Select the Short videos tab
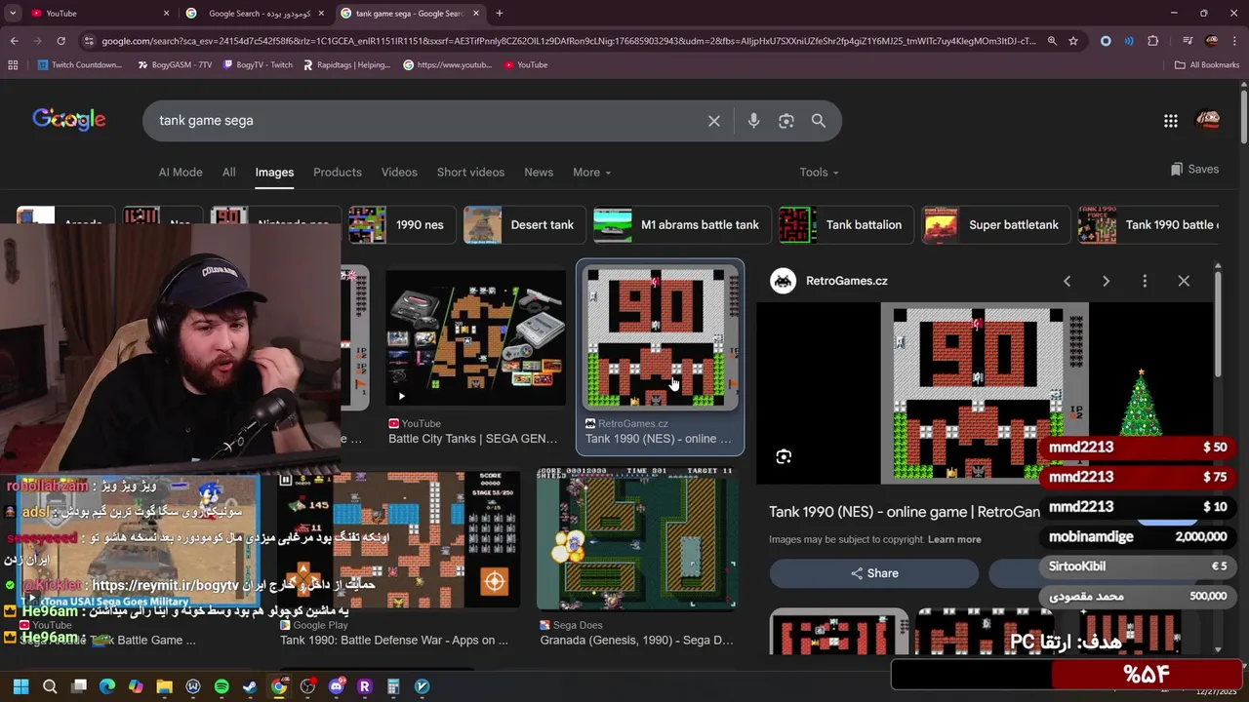Image resolution: width=1249 pixels, height=702 pixels. point(470,173)
